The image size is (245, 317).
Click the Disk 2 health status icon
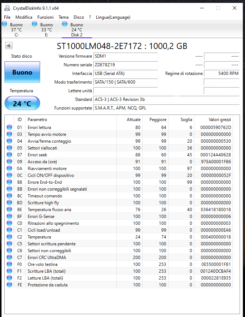point(65,24)
